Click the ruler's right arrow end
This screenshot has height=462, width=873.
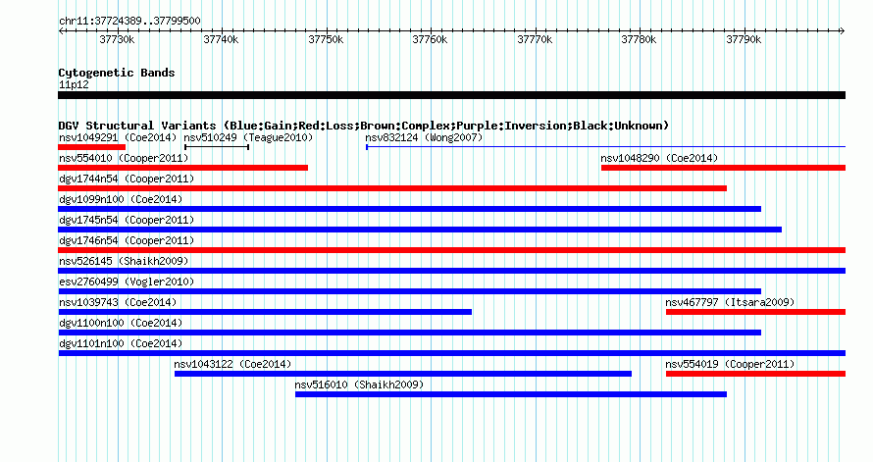click(x=843, y=31)
